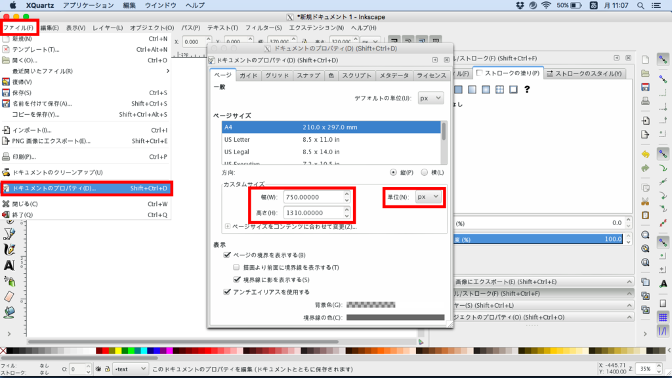Click the 境界線の色 gray color swatch
This screenshot has height=378, width=672.
[395, 318]
